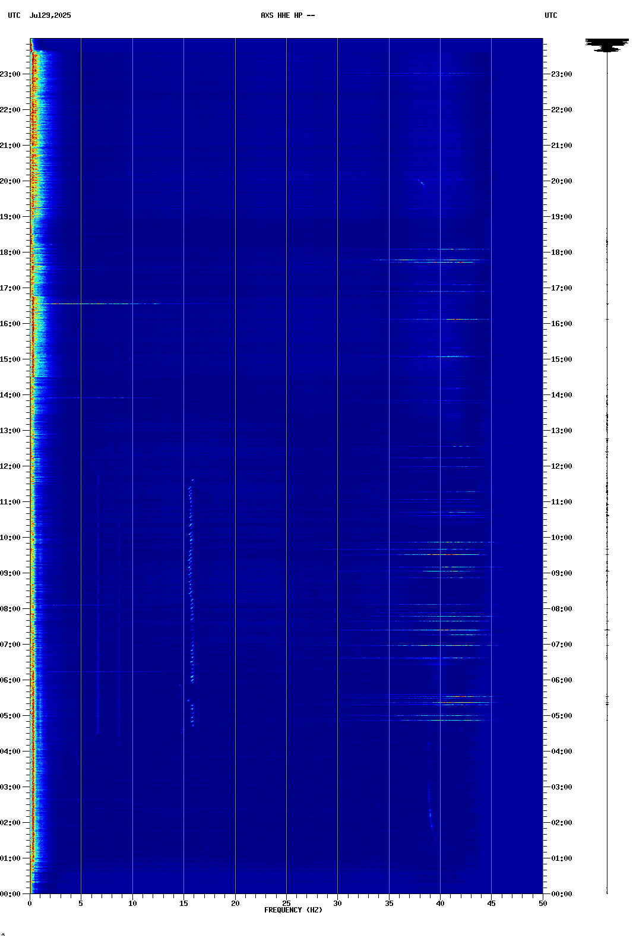Click the left axis 12:00 time label
Screen dimensions: 633x941
pos(10,466)
